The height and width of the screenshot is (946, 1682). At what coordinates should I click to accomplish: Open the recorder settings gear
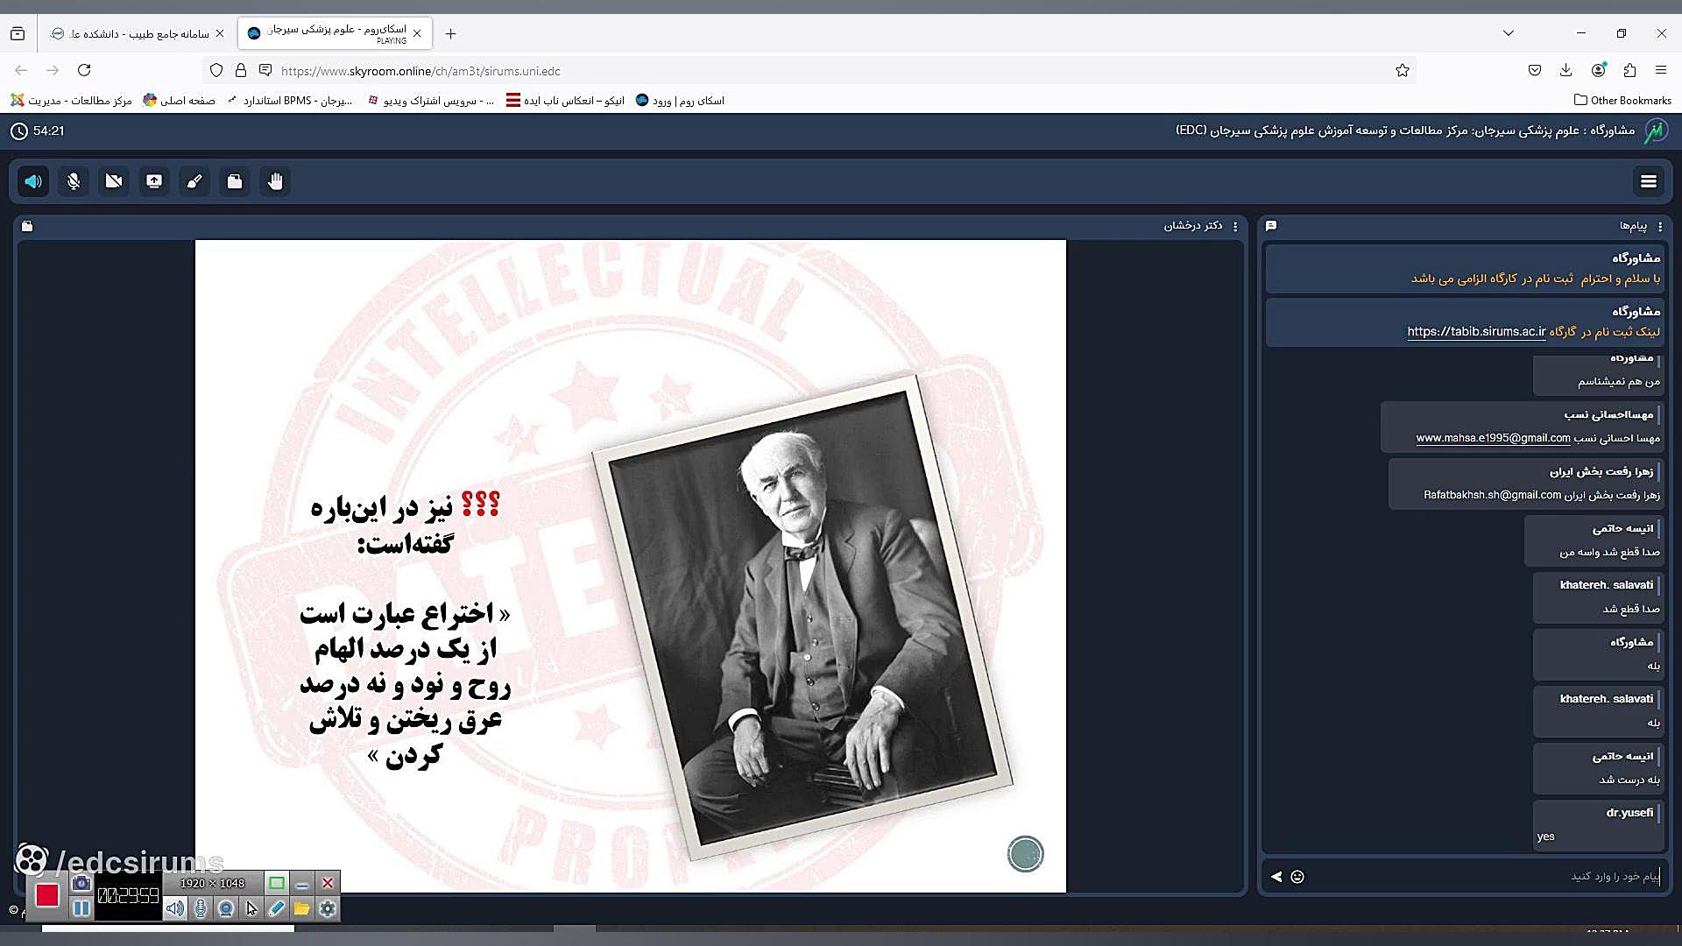pos(328,909)
